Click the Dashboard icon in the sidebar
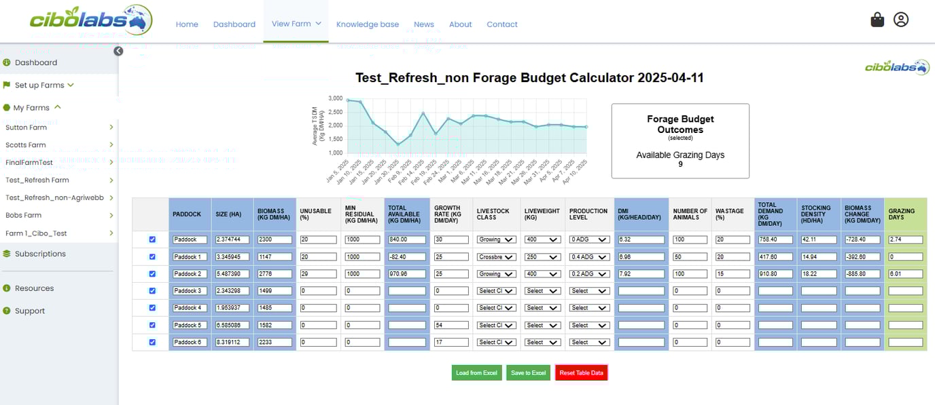 (x=7, y=62)
